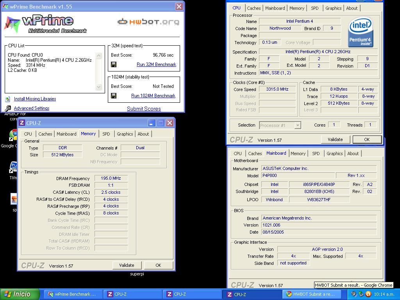Image resolution: width=400 pixels, height=300 pixels.
Task: Switch to the CPU tab in the Memory window
Action: click(x=28, y=134)
